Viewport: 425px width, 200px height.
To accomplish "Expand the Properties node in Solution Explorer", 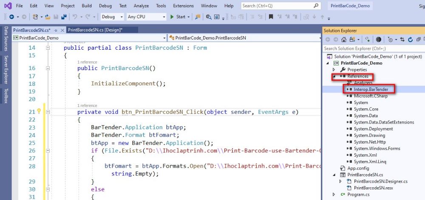I will tap(334, 70).
